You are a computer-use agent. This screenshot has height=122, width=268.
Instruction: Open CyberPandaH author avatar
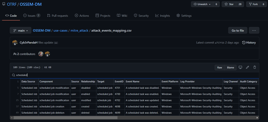(x=15, y=43)
